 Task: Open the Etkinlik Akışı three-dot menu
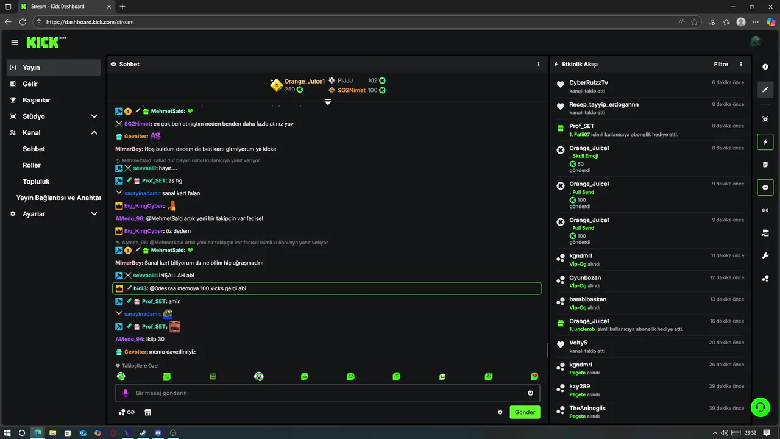[741, 64]
